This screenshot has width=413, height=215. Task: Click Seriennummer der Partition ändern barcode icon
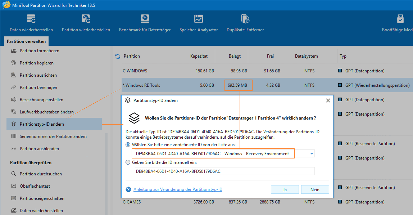click(14, 136)
